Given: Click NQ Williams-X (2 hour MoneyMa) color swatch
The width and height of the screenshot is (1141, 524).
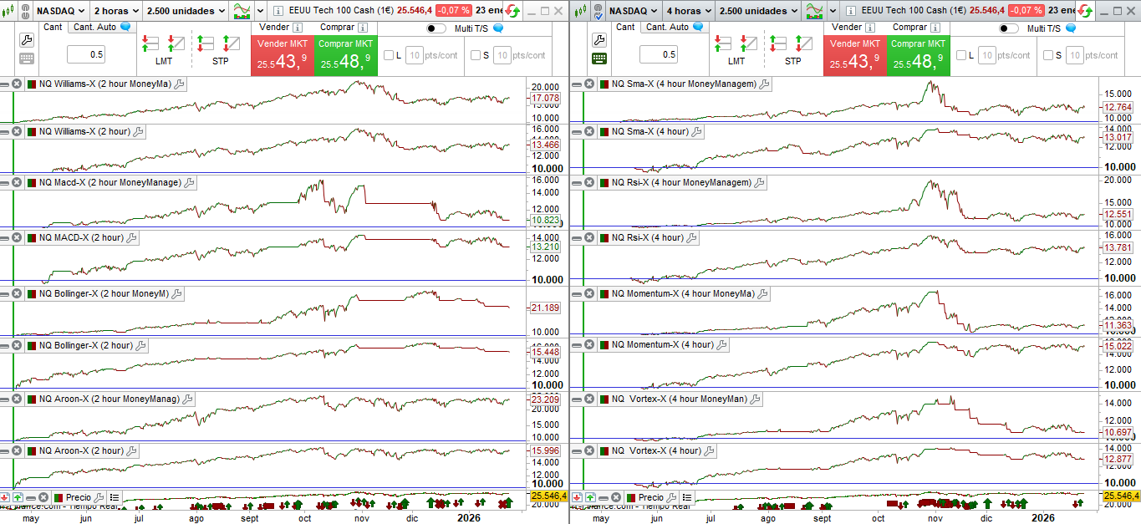Looking at the screenshot, I should pos(31,84).
